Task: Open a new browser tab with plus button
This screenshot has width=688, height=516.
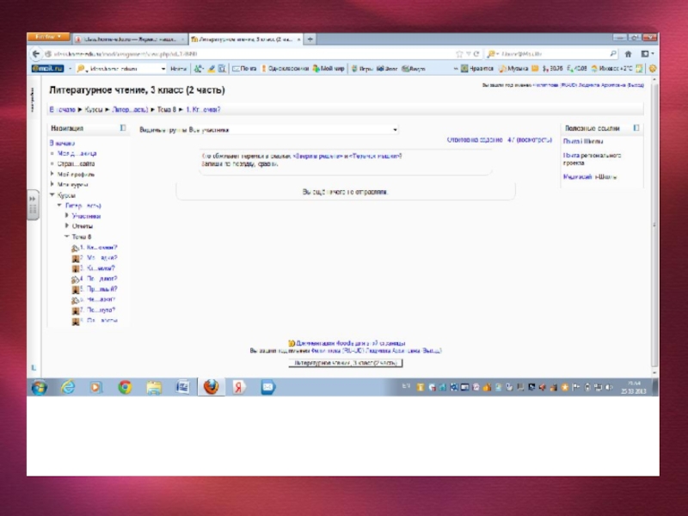Action: (310, 39)
